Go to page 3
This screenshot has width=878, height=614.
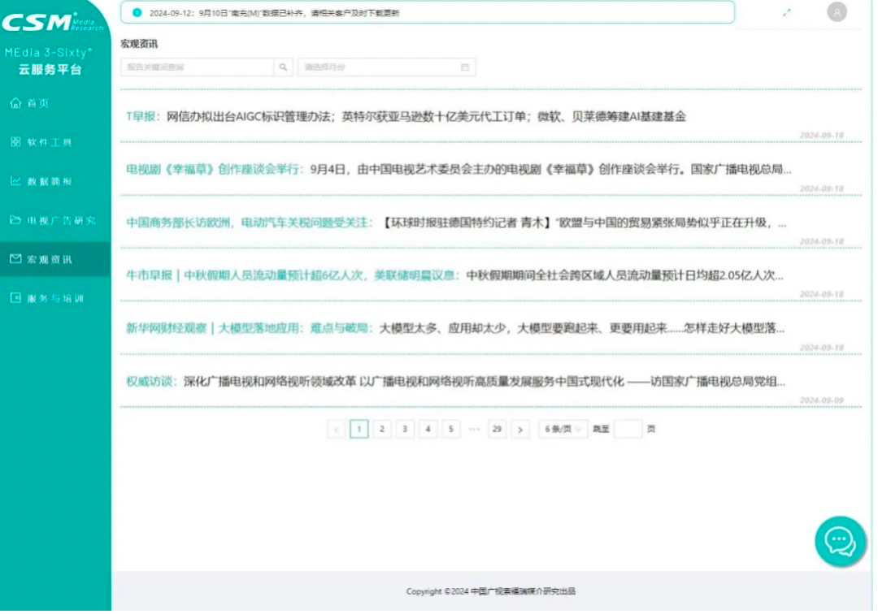pos(405,430)
